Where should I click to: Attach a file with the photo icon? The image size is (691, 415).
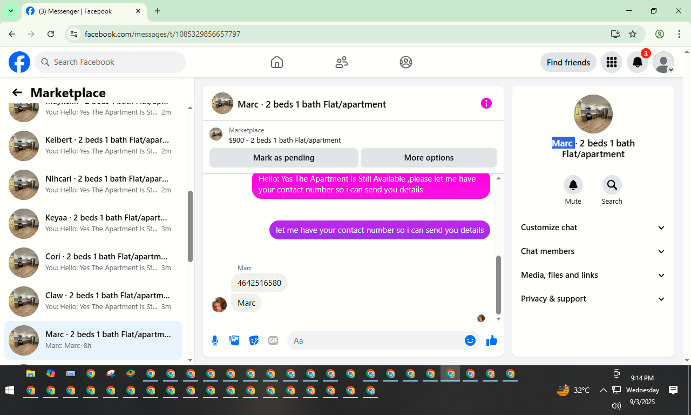(234, 340)
